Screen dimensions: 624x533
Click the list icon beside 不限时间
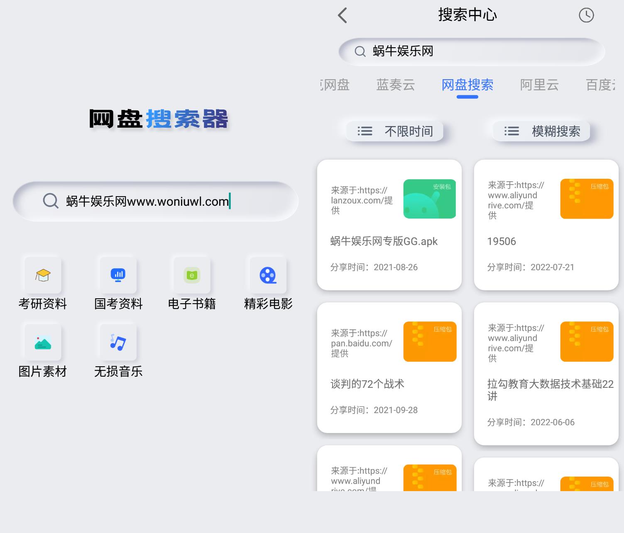click(x=365, y=131)
